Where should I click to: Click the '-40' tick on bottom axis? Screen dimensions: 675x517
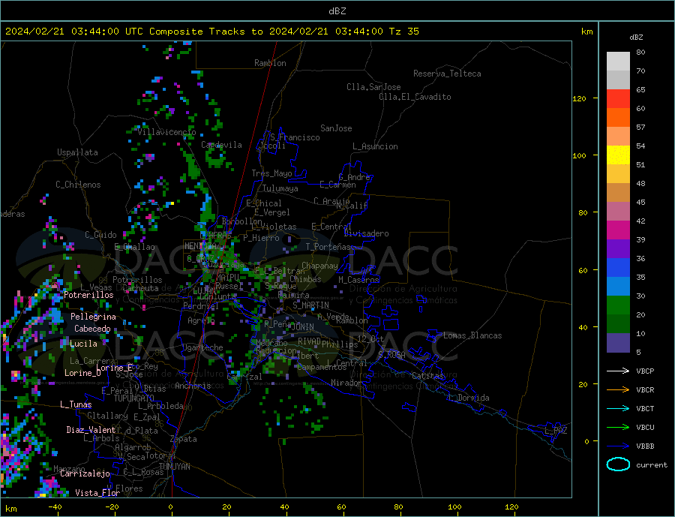tap(55, 507)
